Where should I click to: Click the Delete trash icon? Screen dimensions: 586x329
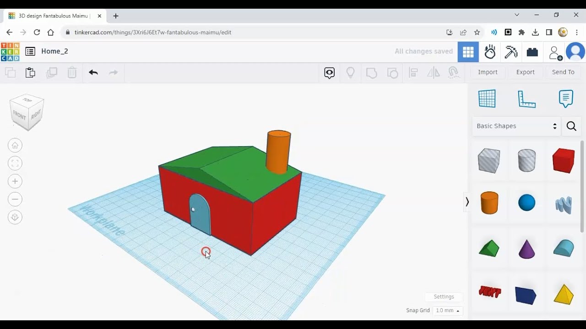tap(72, 72)
